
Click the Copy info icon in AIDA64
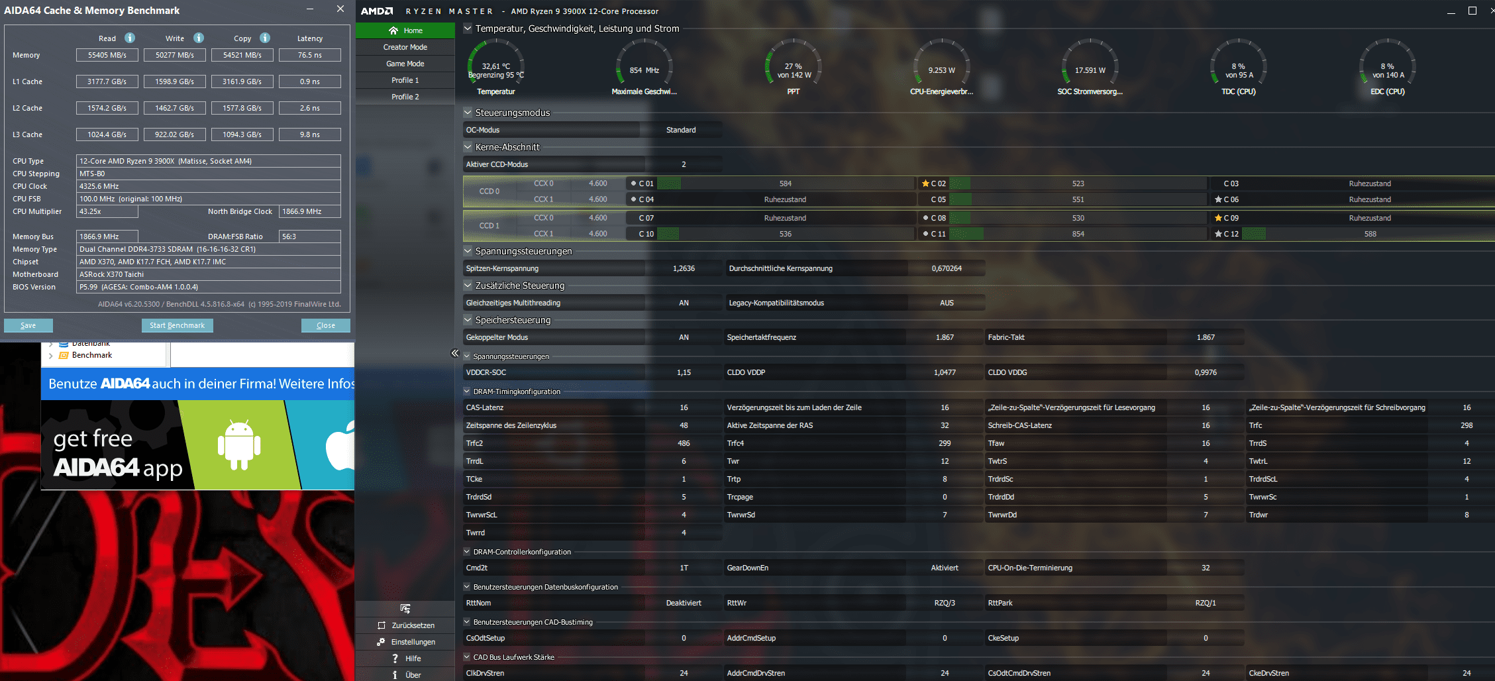click(265, 38)
